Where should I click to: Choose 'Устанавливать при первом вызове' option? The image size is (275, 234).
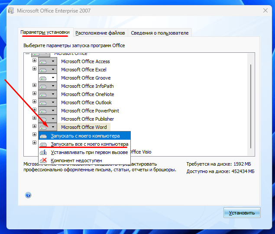84,152
